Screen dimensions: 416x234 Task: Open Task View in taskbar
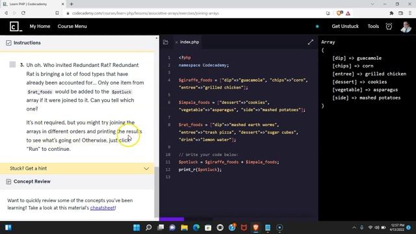tap(161, 227)
